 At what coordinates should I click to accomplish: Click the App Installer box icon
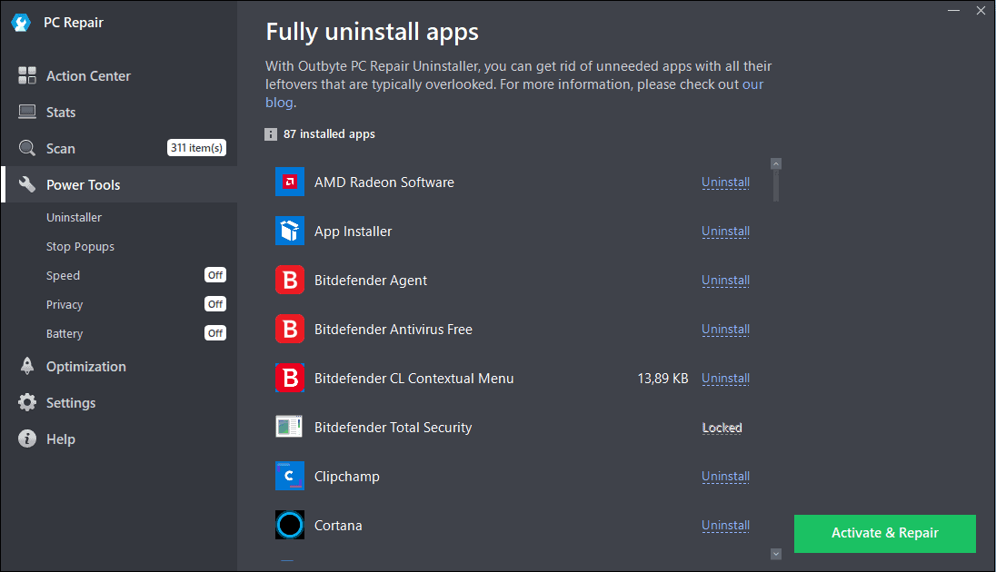click(290, 231)
